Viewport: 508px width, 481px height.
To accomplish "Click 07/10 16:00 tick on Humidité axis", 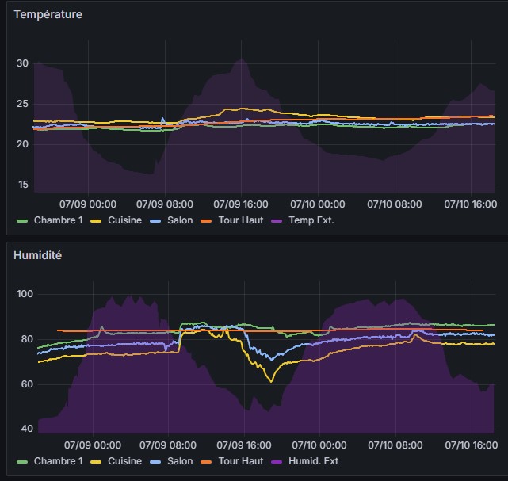I will (472, 445).
